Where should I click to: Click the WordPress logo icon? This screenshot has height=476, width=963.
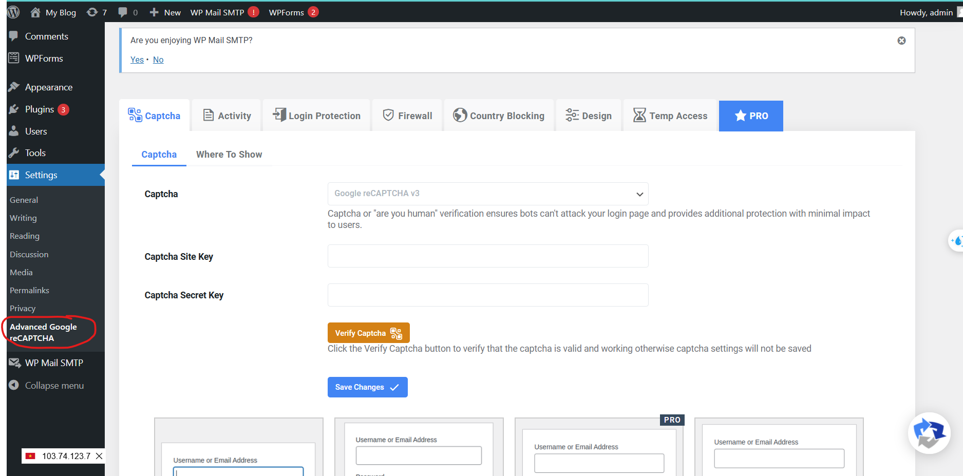13,12
